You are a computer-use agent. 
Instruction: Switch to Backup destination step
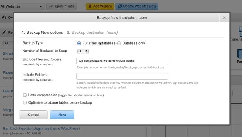(92, 32)
